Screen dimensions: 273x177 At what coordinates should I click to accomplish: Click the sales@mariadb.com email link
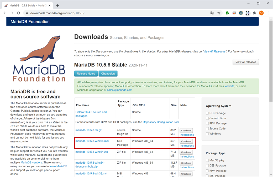click(x=120, y=90)
